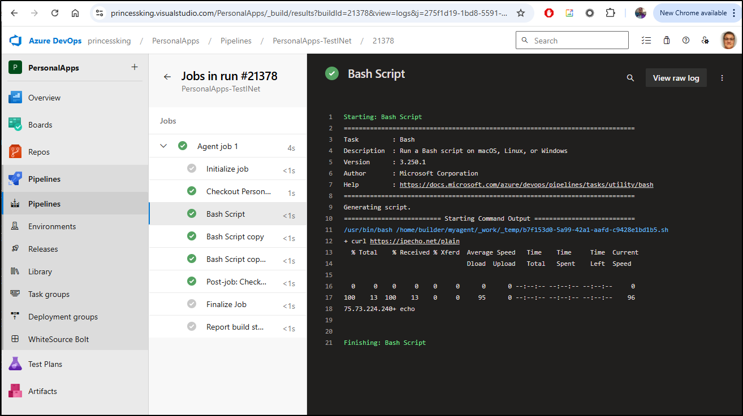Click the PersonalApps-TestINet breadcrumb

(312, 41)
